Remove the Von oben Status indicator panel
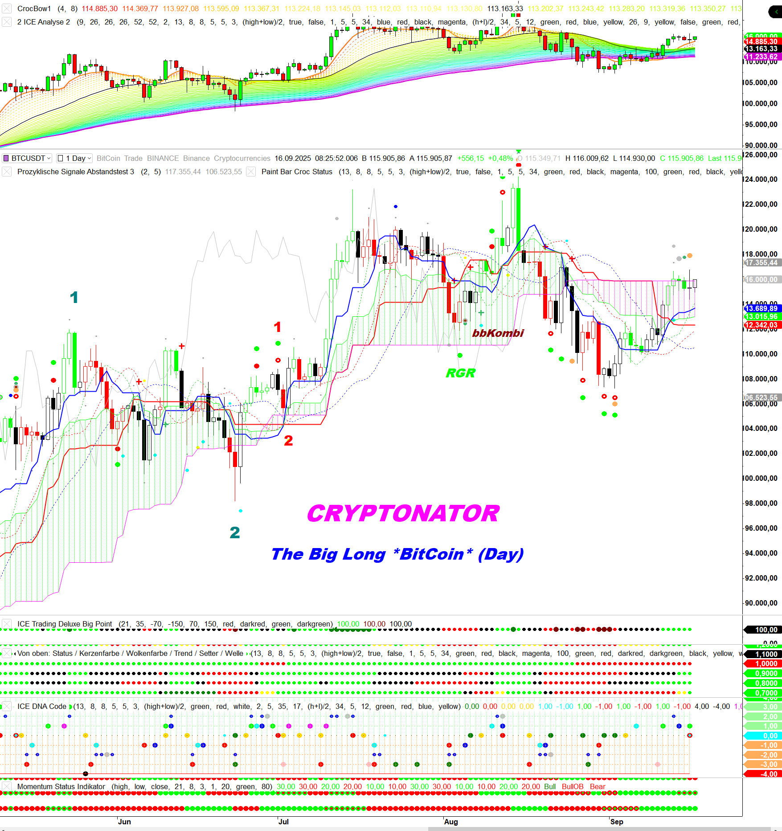 (x=7, y=653)
